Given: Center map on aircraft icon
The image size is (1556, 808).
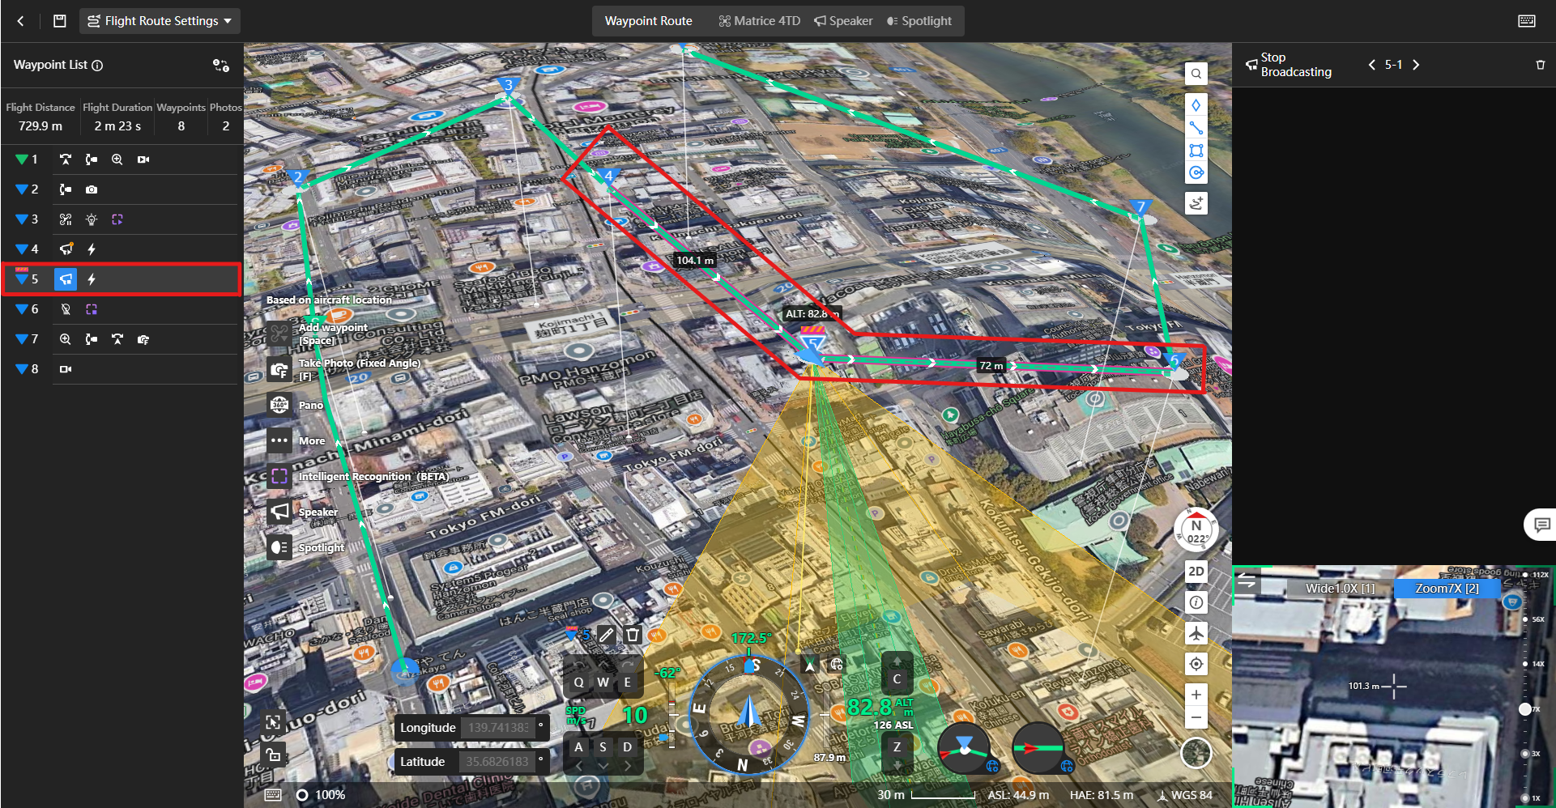Looking at the screenshot, I should click(1196, 633).
